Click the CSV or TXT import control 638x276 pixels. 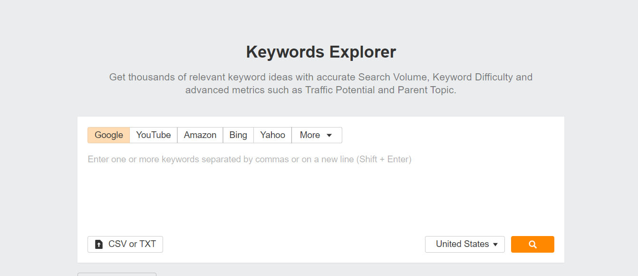pyautogui.click(x=125, y=244)
